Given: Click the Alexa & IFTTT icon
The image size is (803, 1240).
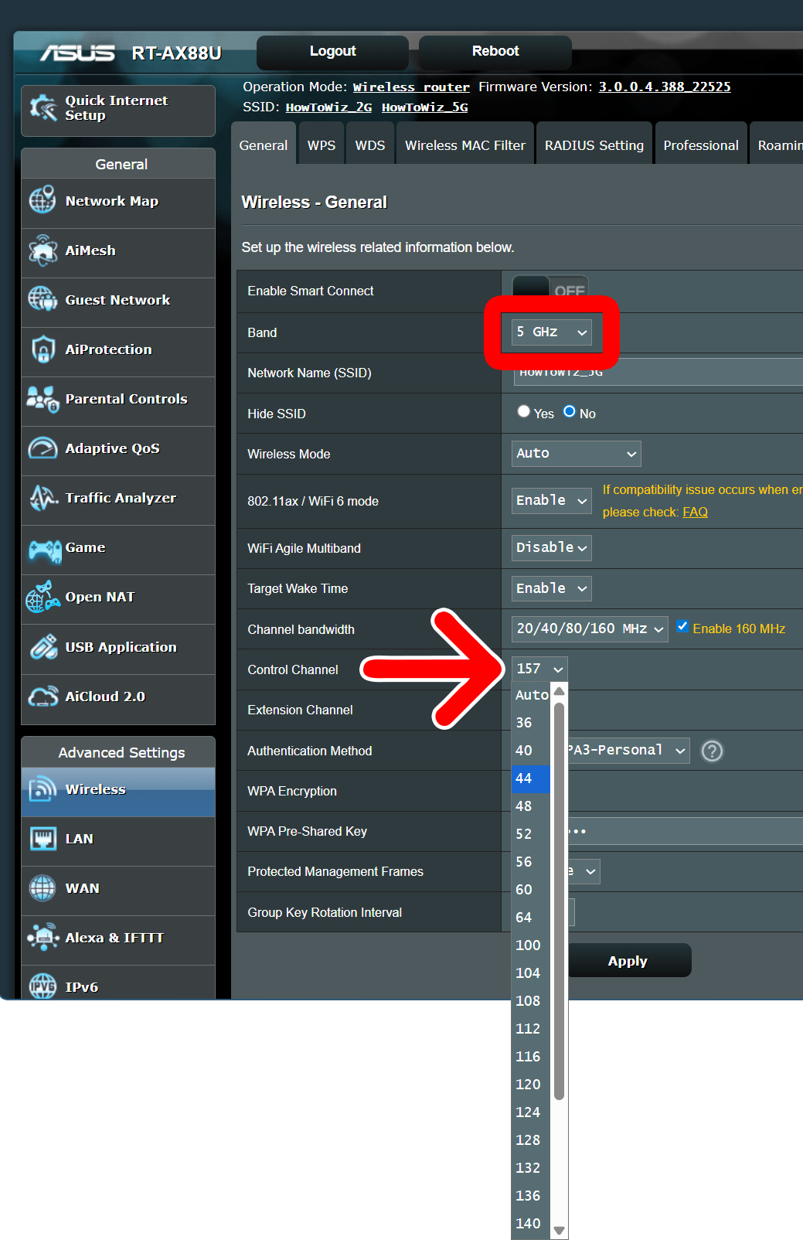Looking at the screenshot, I should (x=43, y=937).
